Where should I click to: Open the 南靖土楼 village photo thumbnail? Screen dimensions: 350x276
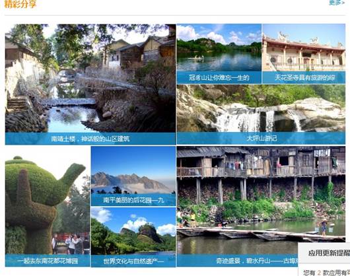point(90,78)
